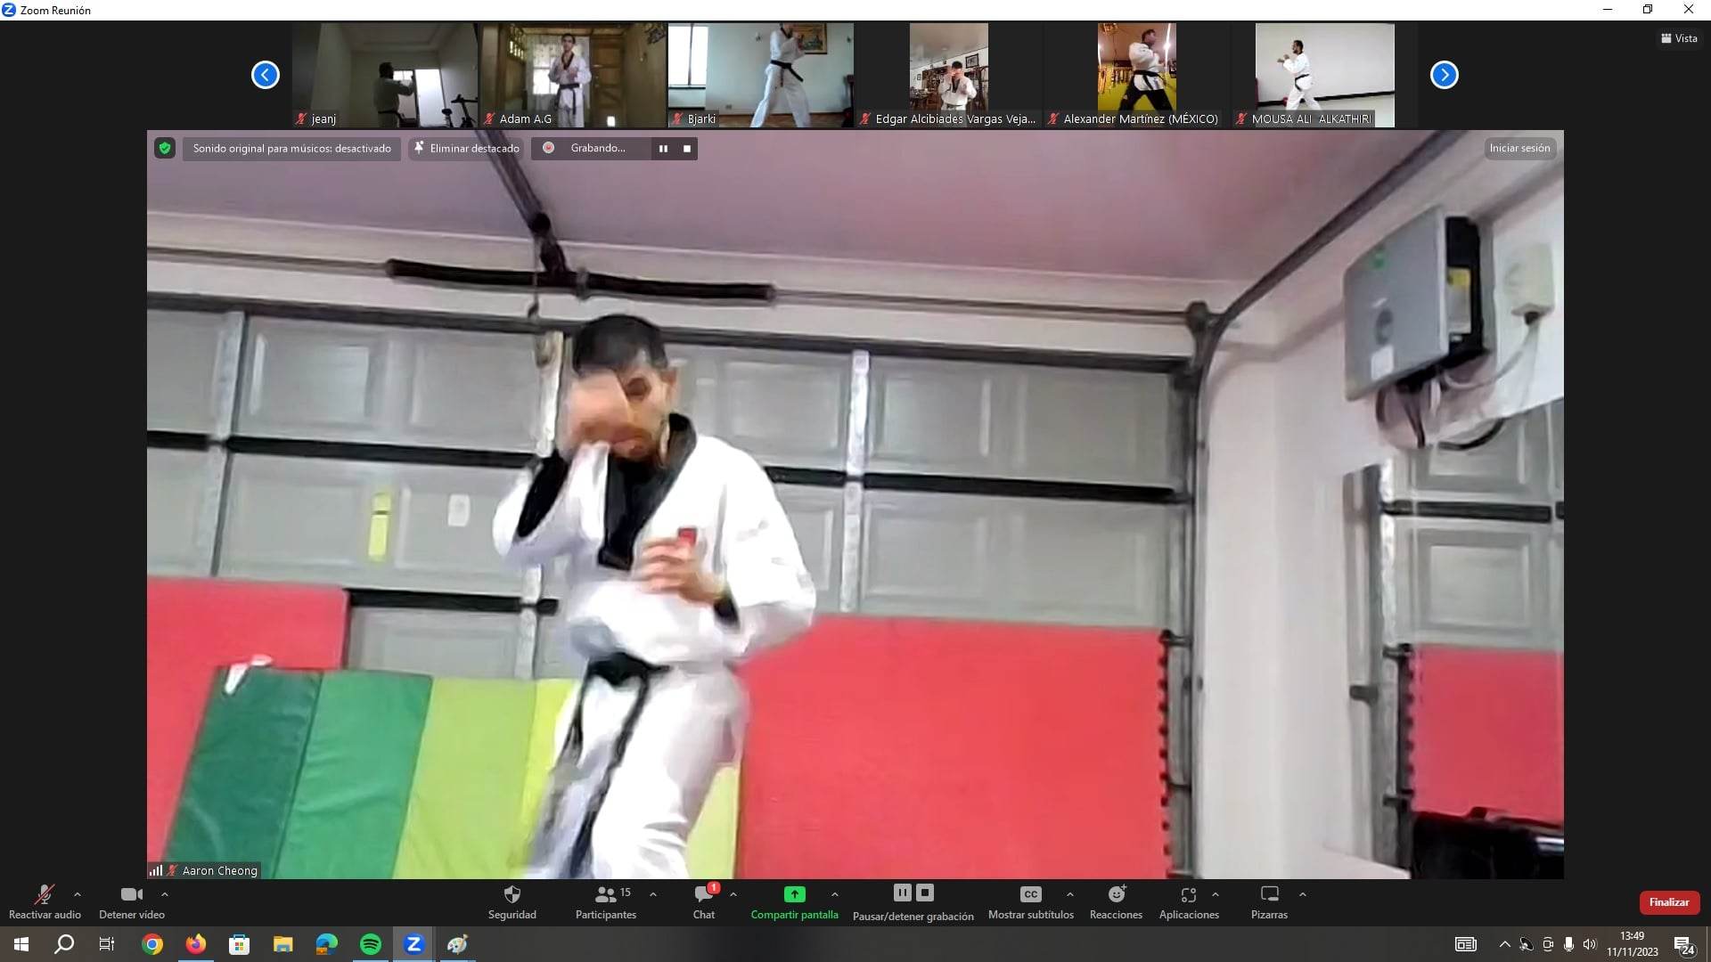Click Aaron Cheong name label
The height and width of the screenshot is (962, 1711).
(x=219, y=870)
